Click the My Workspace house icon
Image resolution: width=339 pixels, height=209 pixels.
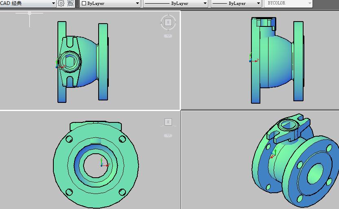point(70,3)
